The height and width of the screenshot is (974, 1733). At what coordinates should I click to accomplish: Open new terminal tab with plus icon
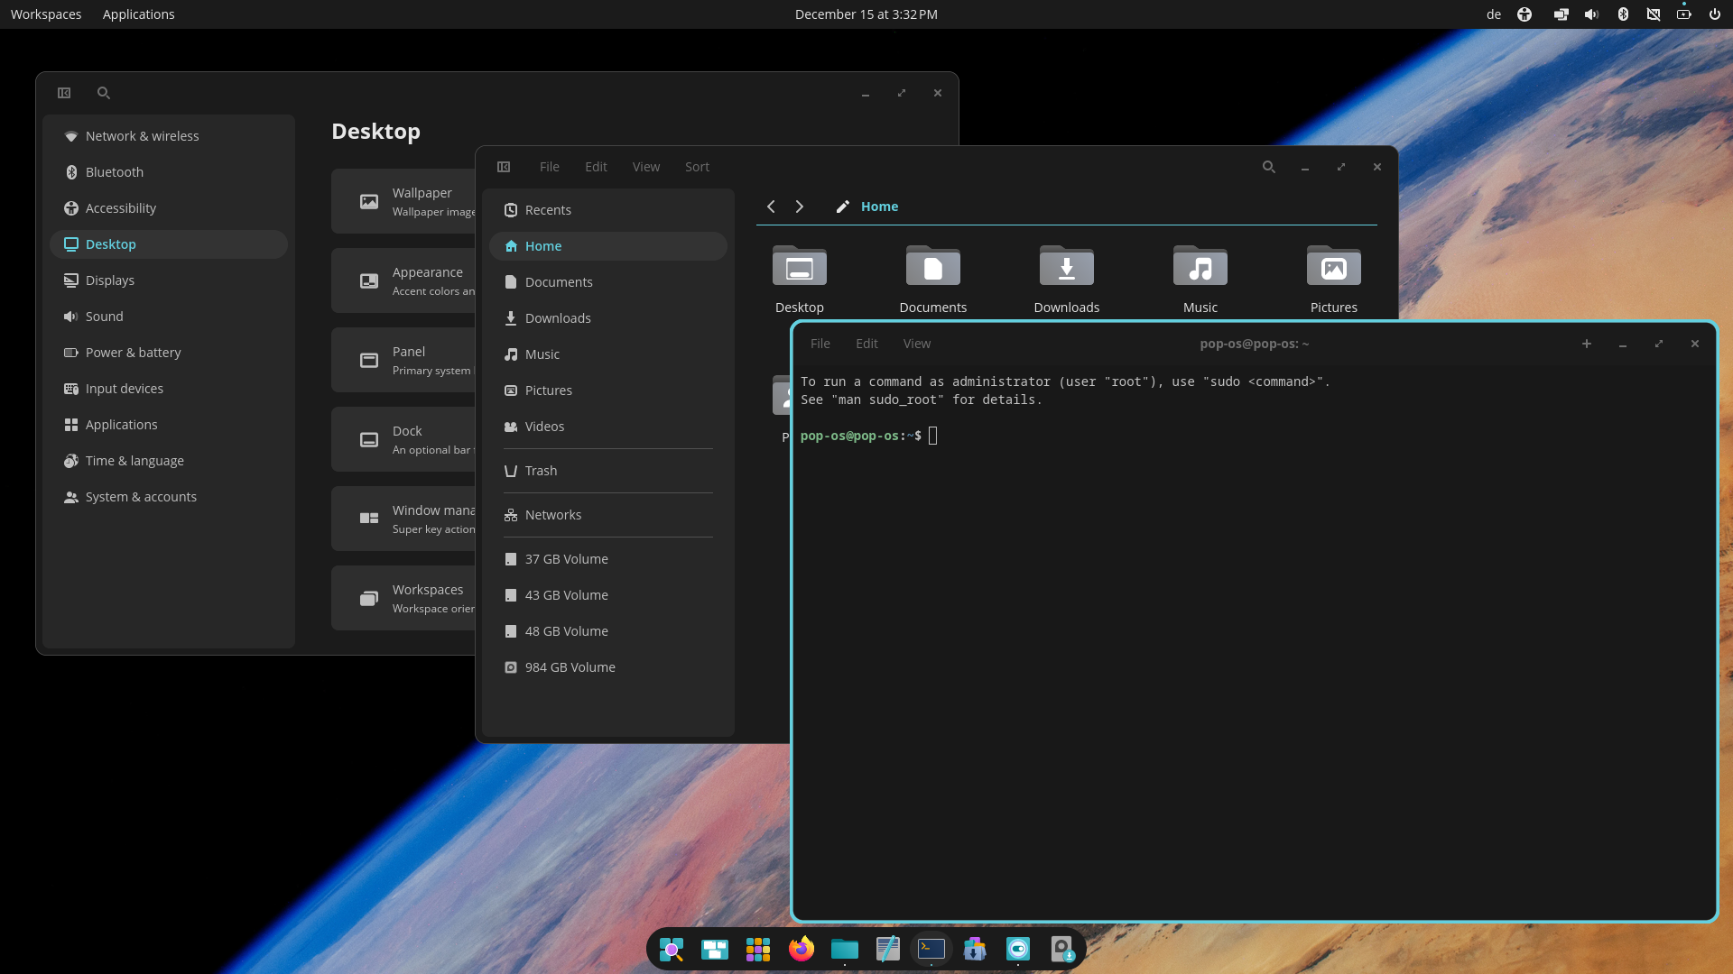(x=1586, y=344)
